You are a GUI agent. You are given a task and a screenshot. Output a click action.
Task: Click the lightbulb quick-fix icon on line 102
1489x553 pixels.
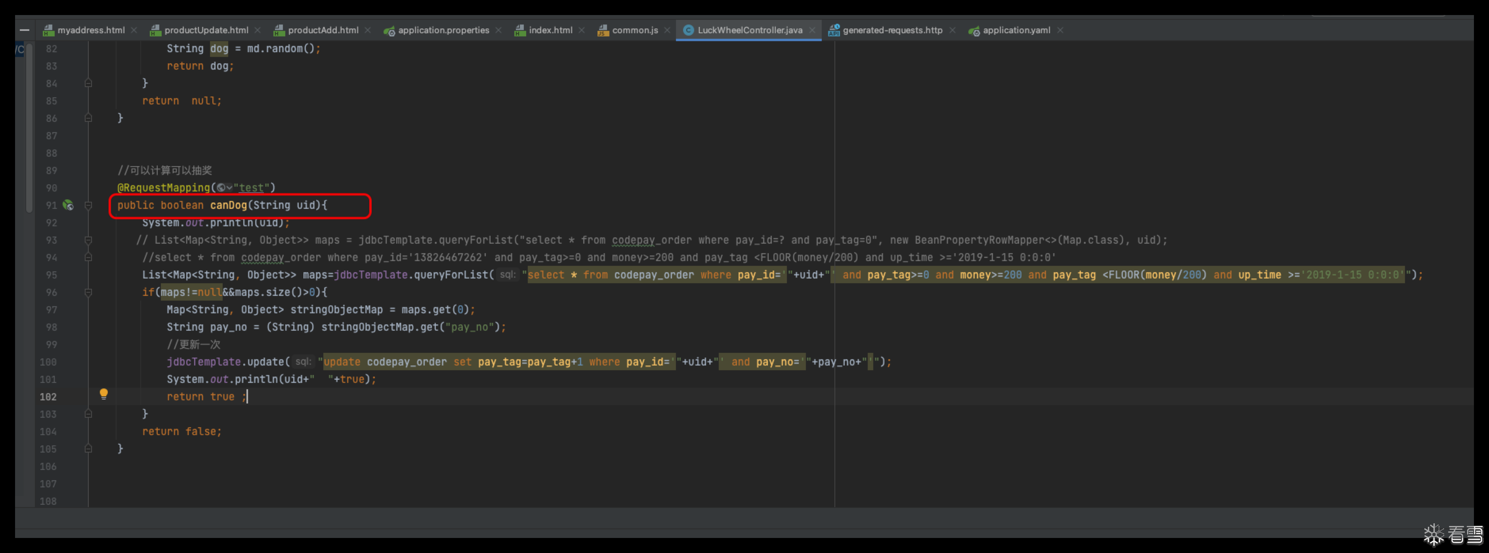click(103, 394)
